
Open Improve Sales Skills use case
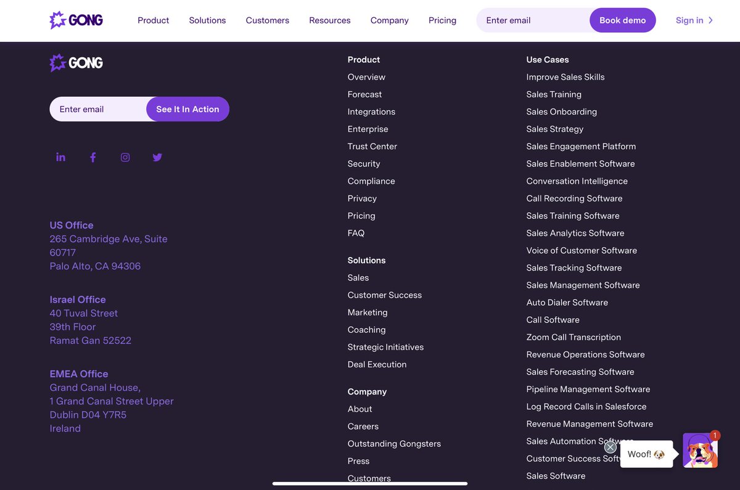(565, 77)
